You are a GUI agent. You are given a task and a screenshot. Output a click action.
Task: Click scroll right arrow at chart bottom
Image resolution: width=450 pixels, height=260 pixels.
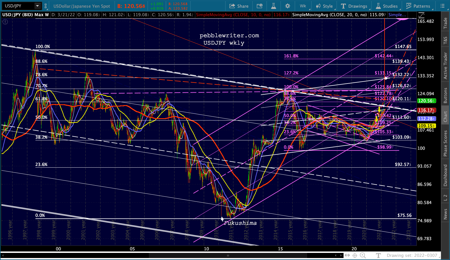341,255
